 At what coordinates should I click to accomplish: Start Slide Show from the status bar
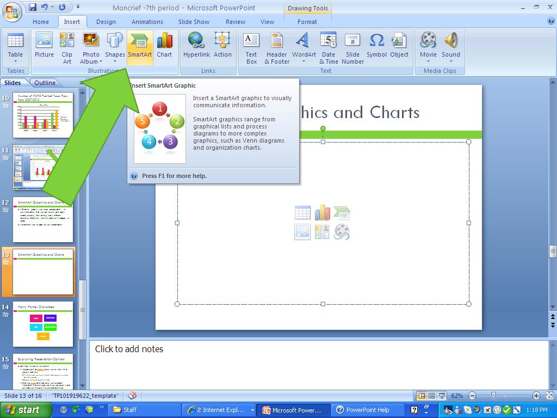point(442,396)
